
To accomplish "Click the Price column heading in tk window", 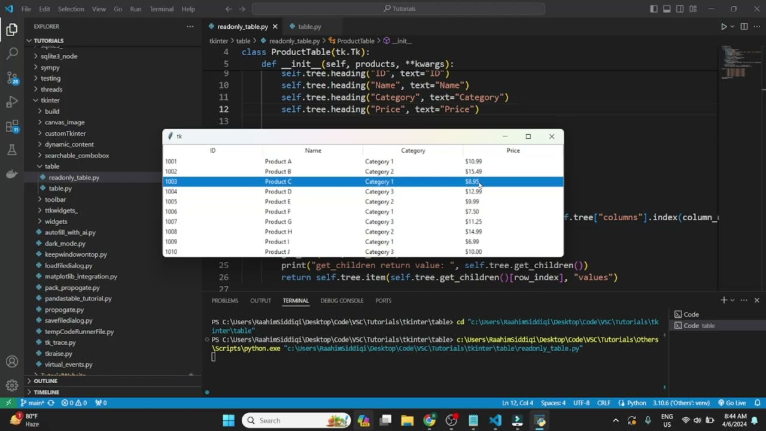I will point(513,151).
